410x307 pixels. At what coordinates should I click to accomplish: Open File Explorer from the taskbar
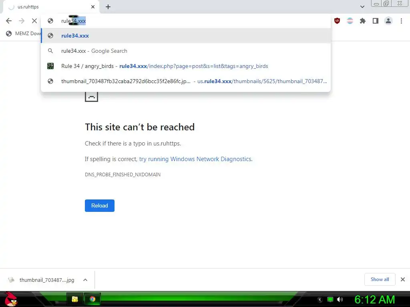[x=75, y=299]
